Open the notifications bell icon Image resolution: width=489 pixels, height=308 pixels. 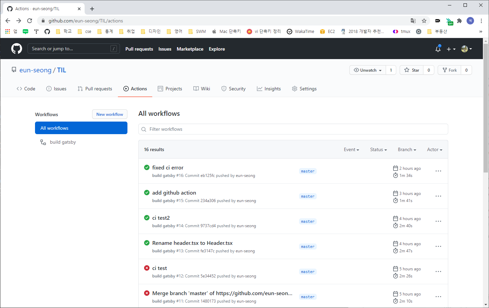coord(438,49)
